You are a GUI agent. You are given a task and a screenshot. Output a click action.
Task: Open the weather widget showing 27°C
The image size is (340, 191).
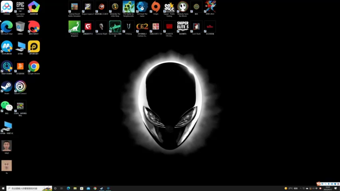(291, 188)
